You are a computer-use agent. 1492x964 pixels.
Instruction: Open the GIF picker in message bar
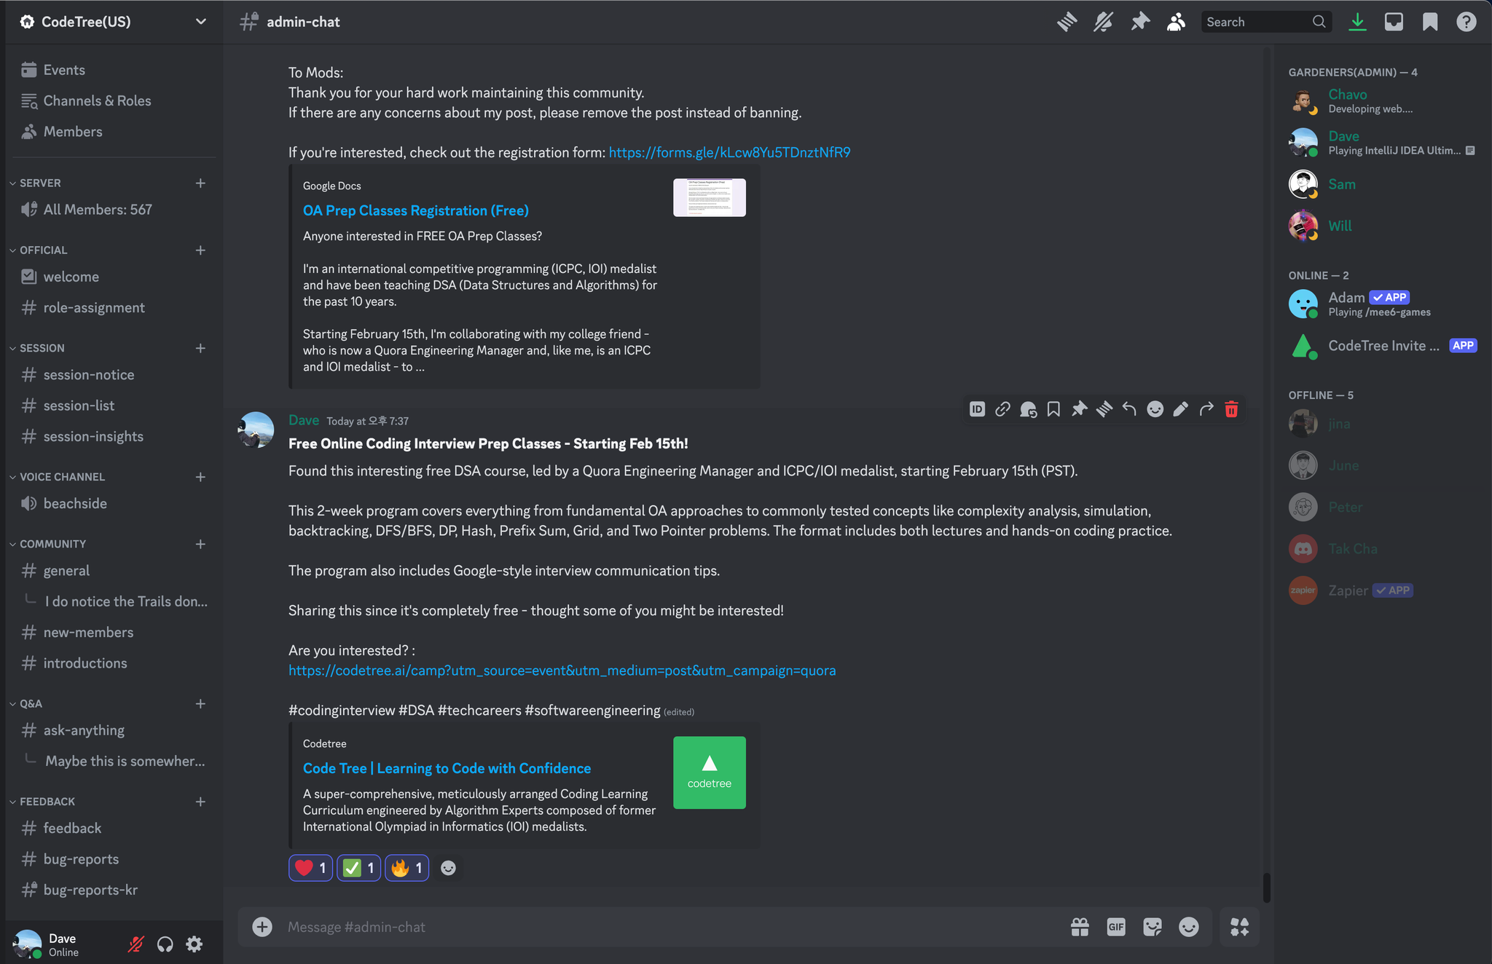[1115, 927]
